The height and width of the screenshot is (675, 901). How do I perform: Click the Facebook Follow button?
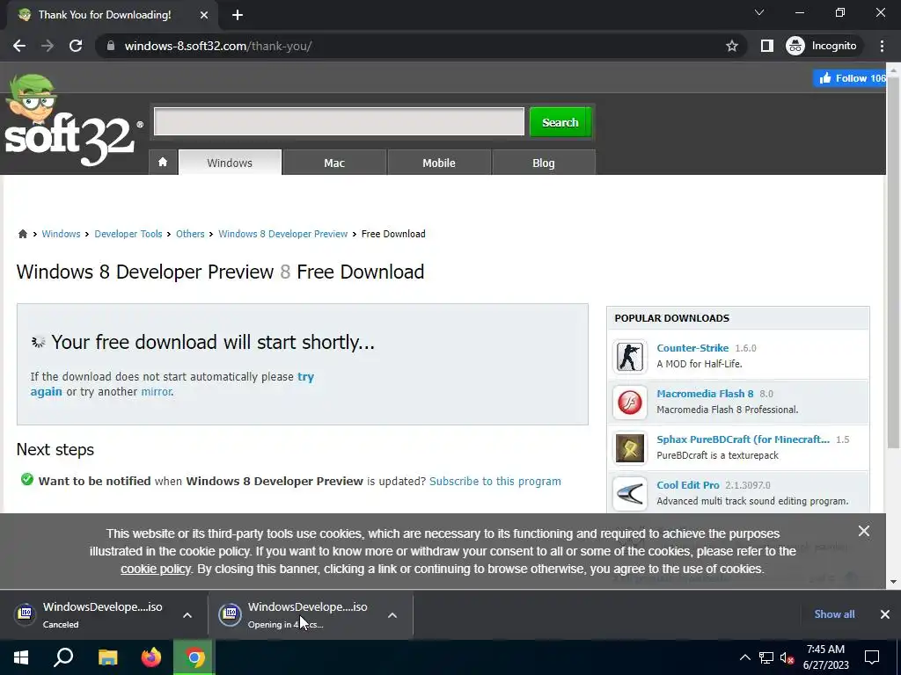coord(850,78)
